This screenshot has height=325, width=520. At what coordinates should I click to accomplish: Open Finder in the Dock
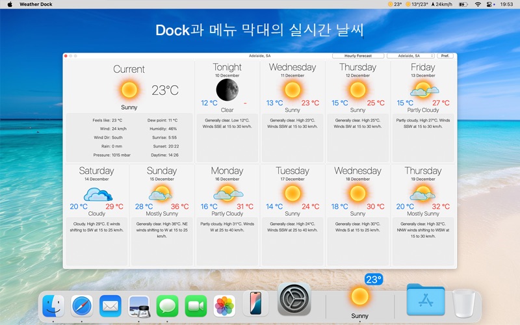point(53,306)
